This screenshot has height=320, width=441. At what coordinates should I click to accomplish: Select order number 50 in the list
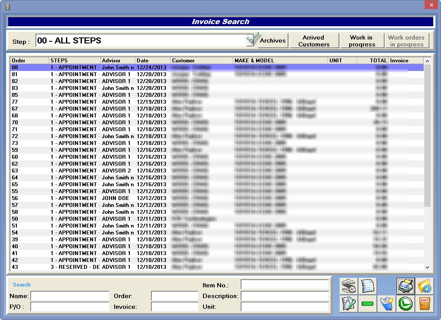coord(217,218)
